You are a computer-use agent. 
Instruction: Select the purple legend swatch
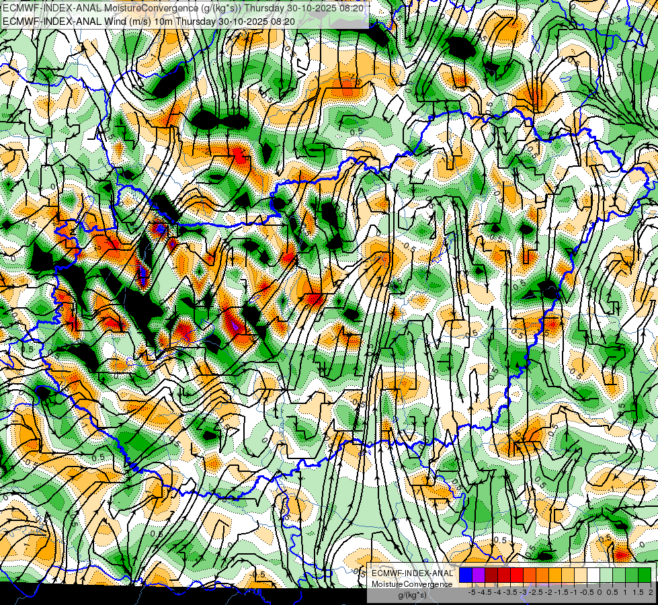pyautogui.click(x=479, y=575)
